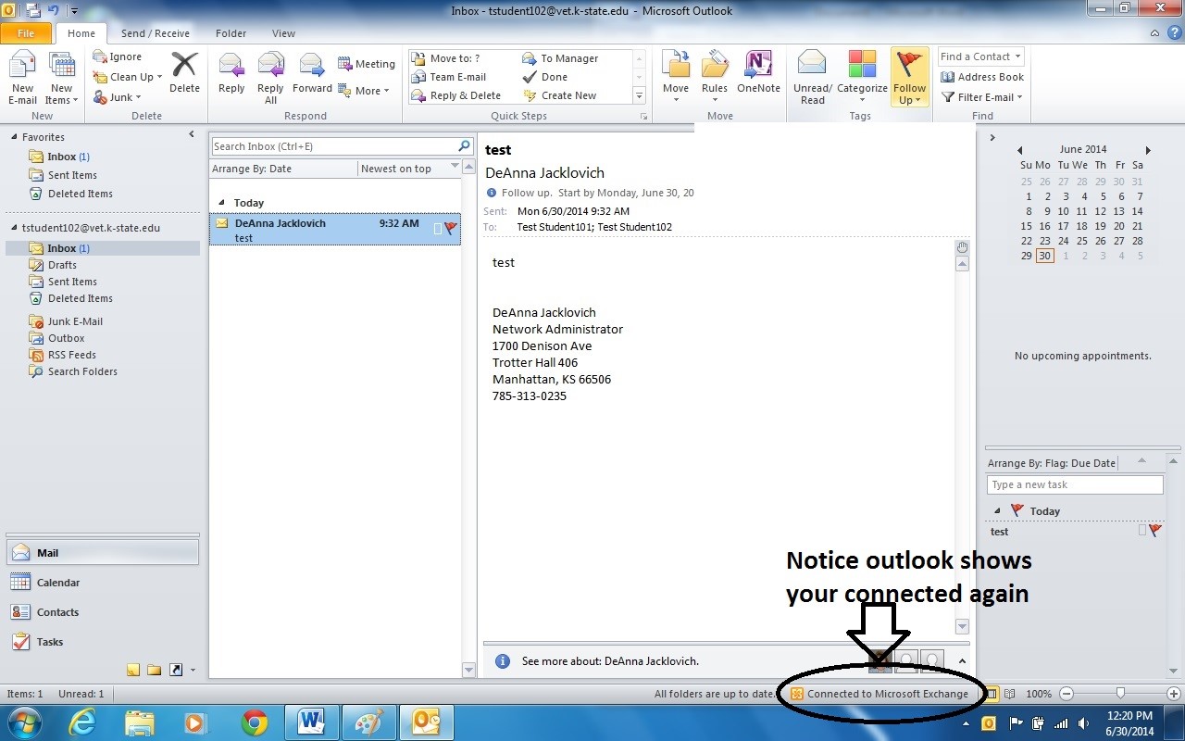Click the Type a new task field
1185x741 pixels.
[x=1075, y=484]
